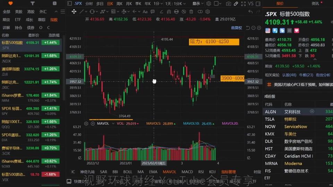
Task: Toggle hide-all-drawings eye tool
Action: click(x=184, y=11)
